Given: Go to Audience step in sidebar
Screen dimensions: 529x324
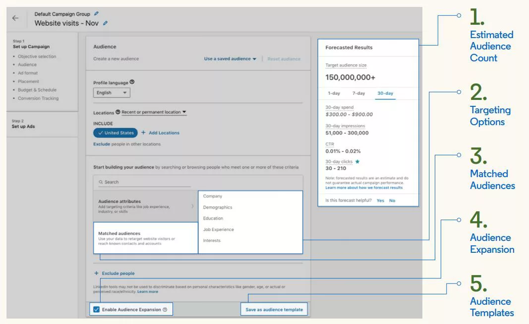Looking at the screenshot, I should (x=27, y=65).
